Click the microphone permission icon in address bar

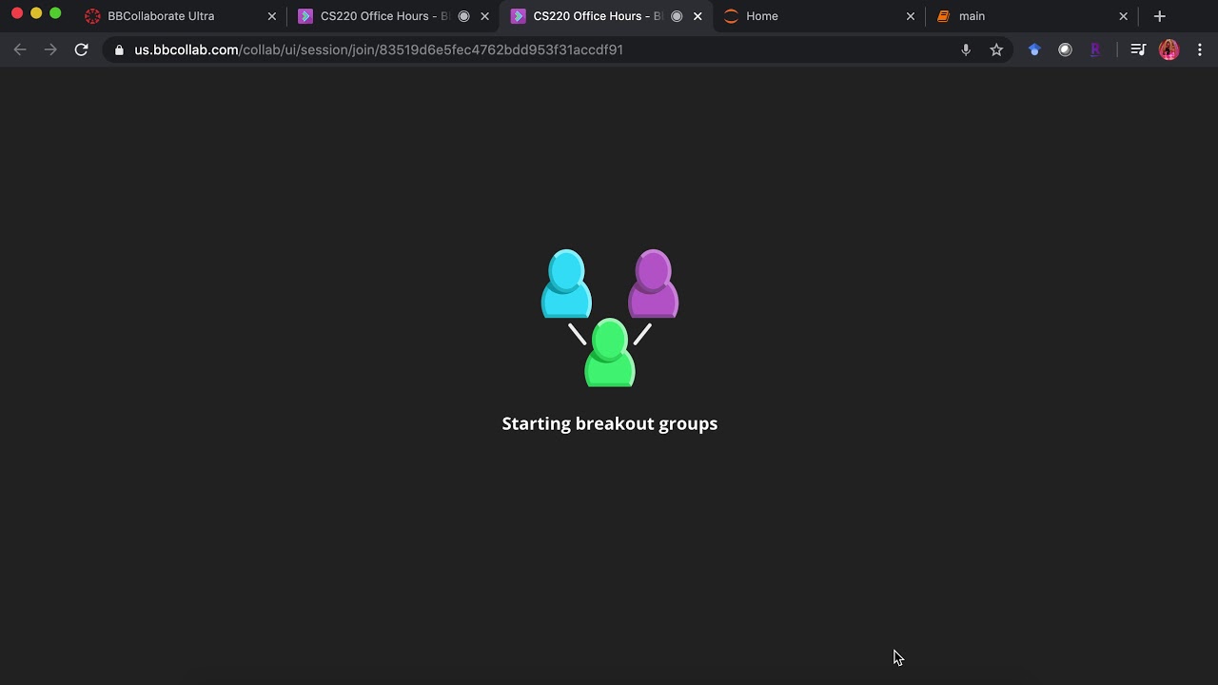coord(966,49)
